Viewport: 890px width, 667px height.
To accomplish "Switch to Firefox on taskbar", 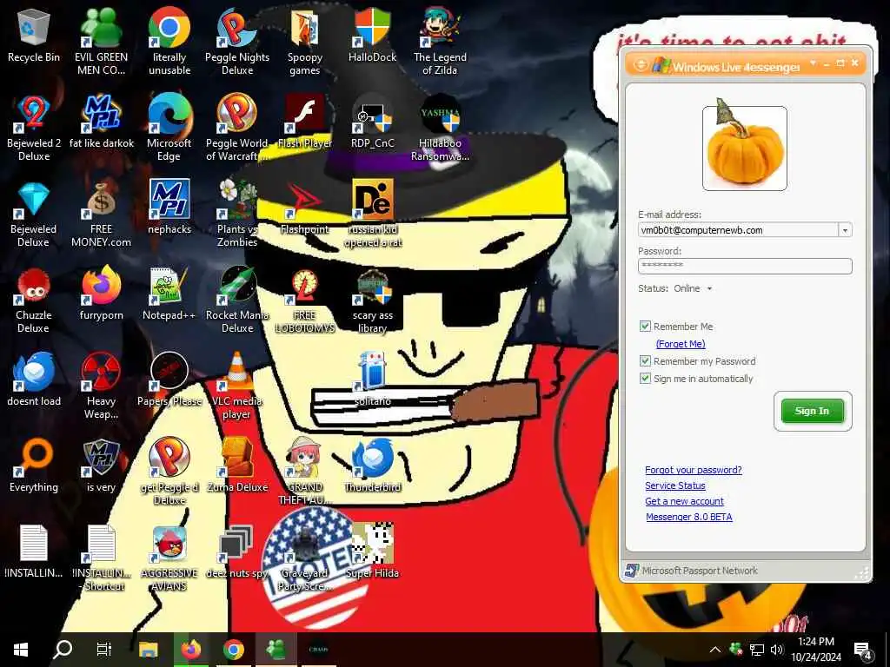I will (190, 650).
